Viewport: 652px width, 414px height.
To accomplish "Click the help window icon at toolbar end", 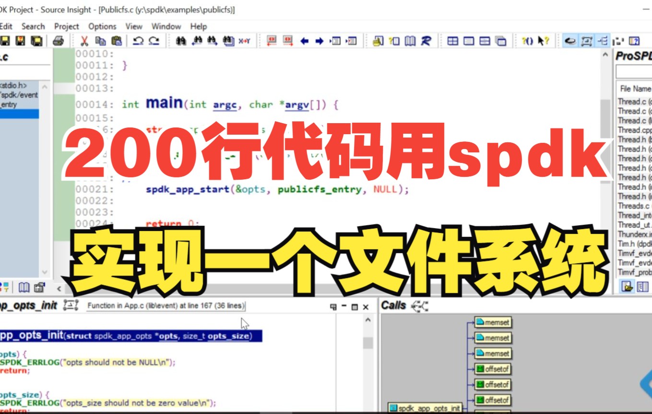I will click(x=634, y=41).
